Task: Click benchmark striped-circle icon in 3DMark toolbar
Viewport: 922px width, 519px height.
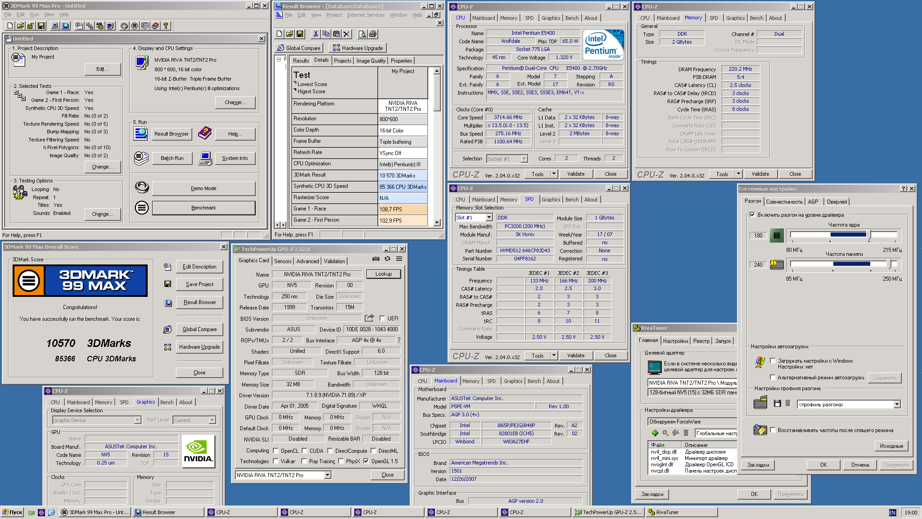Action: (135, 26)
